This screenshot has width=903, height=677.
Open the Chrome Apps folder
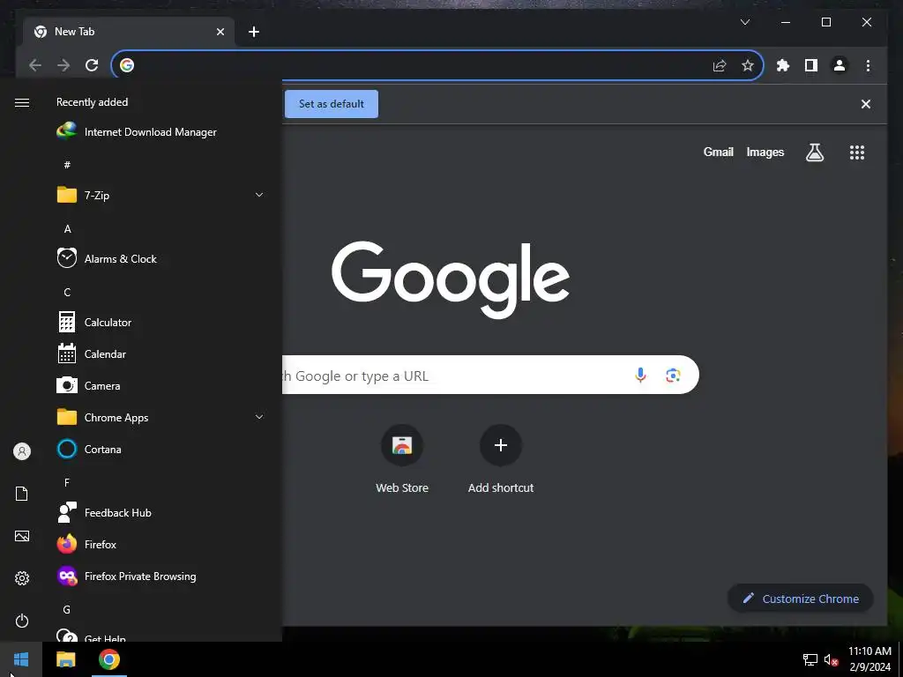[x=161, y=417]
